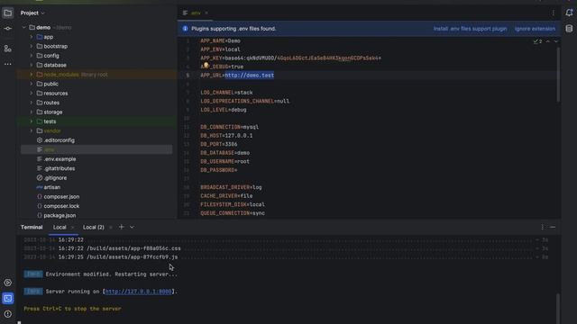
Task: Click Ignore extension link
Action: (x=535, y=29)
